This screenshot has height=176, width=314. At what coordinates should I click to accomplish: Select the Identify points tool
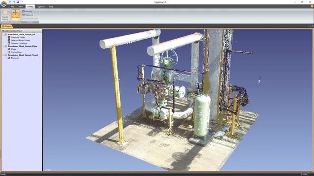(x=27, y=11)
